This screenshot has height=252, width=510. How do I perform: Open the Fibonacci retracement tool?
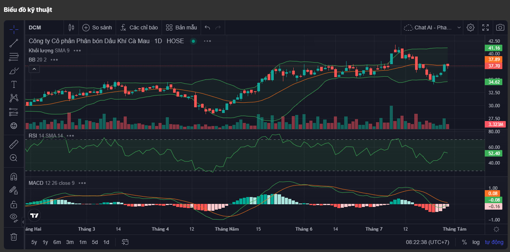click(x=14, y=57)
